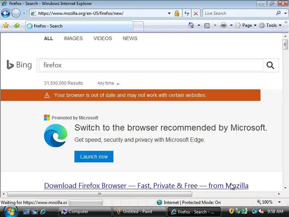Click Show Desktop quick launch icon

(x=26, y=212)
